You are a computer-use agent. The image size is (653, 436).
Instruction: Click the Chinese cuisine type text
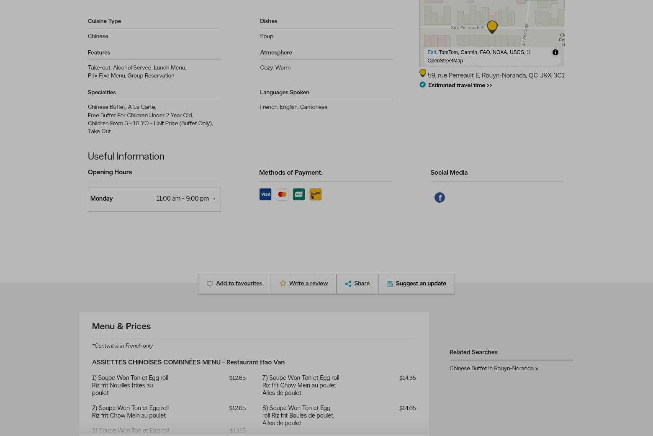pyautogui.click(x=98, y=36)
